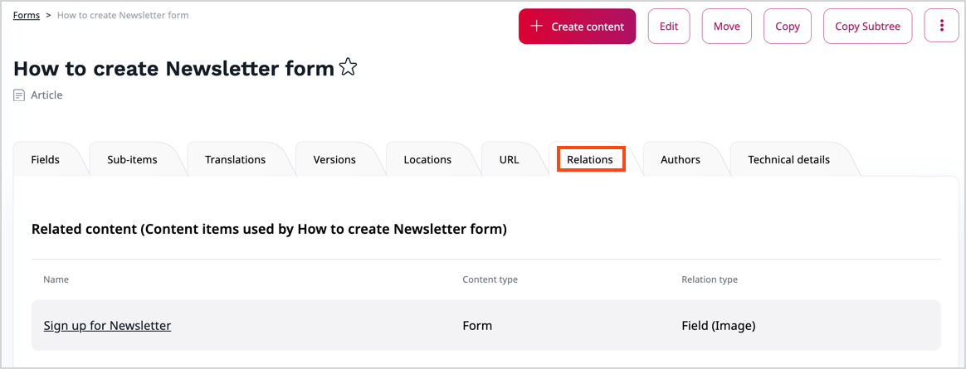The height and width of the screenshot is (369, 966).
Task: Click the Article content type icon
Action: point(19,95)
